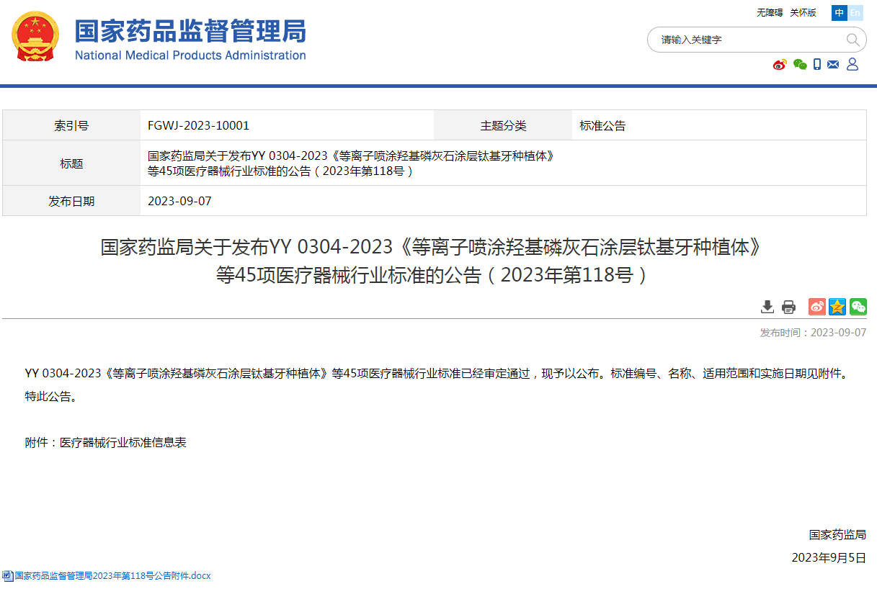Open the Weibo icon in header
Image resolution: width=877 pixels, height=589 pixels.
(x=780, y=64)
